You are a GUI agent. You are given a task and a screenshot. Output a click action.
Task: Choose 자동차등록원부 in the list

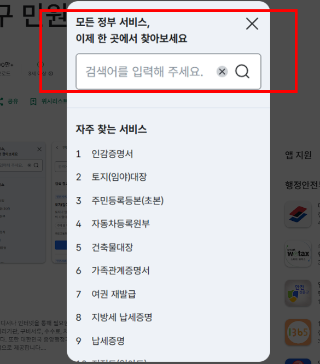click(120, 224)
